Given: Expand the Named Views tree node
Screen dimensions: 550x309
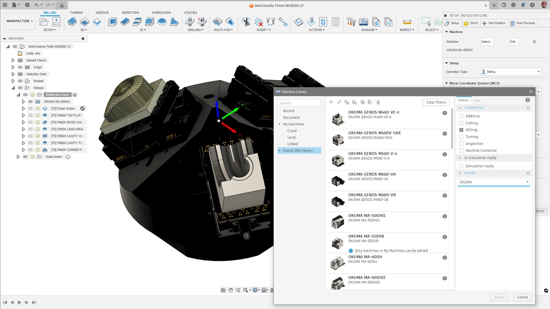Looking at the screenshot, I should (x=13, y=60).
